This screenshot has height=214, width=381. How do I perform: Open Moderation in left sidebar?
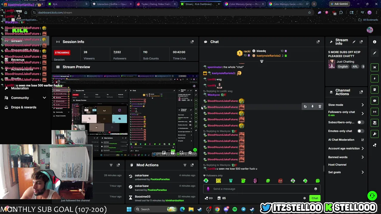pos(20,88)
